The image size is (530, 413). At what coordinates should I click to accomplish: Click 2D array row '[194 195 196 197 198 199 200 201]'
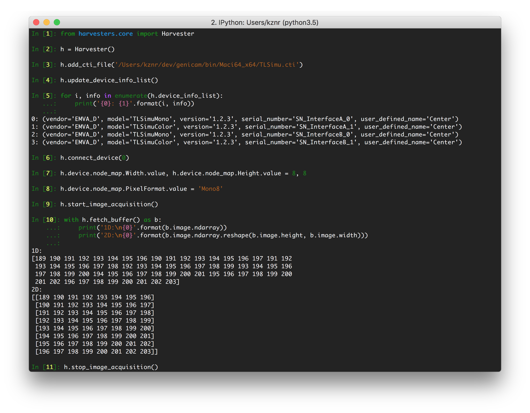tap(95, 336)
